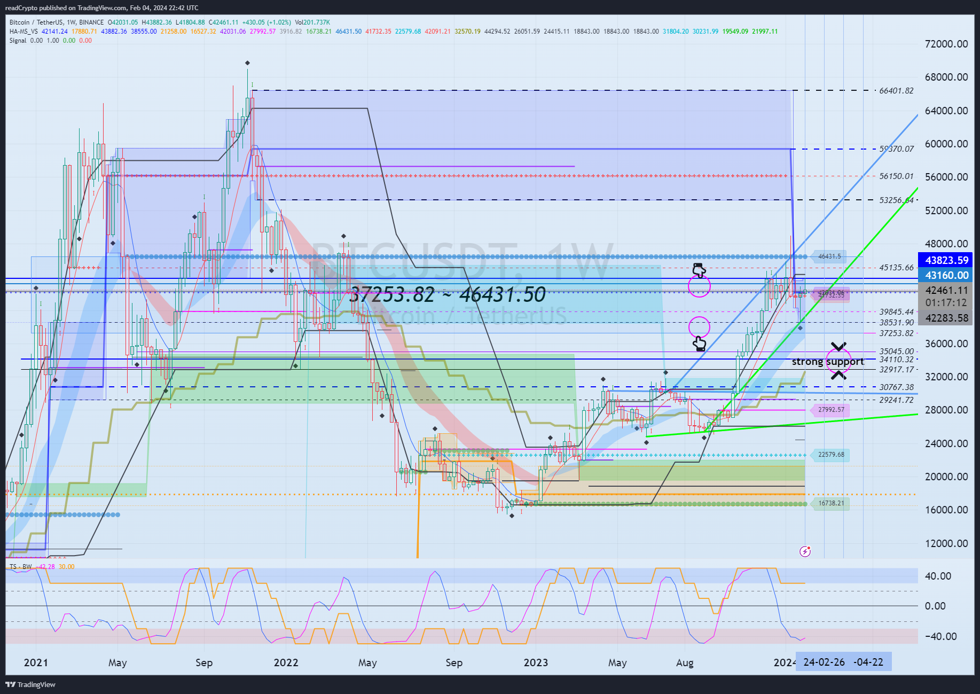Click the 0.00 oscillator axis label
Screen dimensions: 980x694
pyautogui.click(x=935, y=606)
